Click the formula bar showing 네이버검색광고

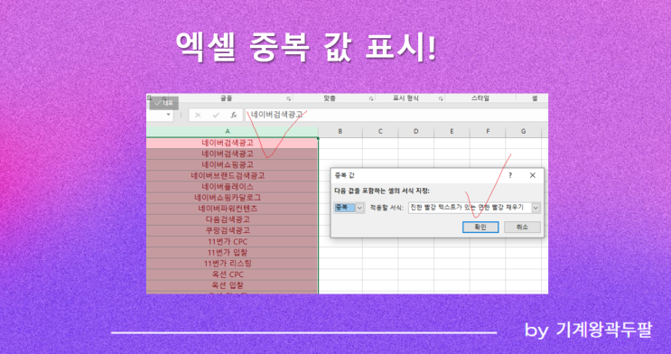point(396,115)
